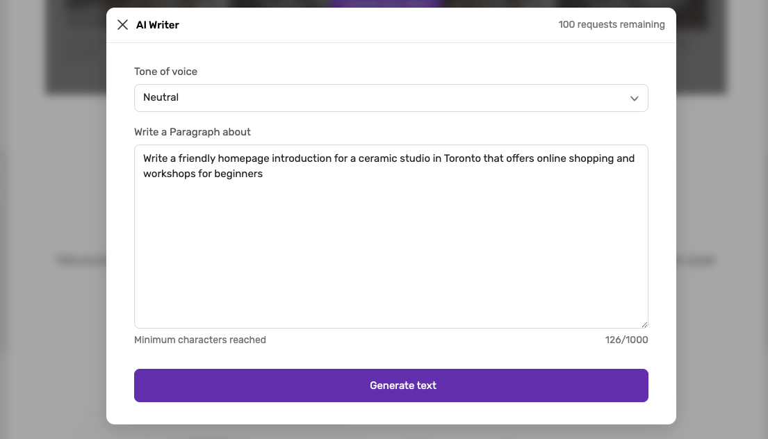Click the '100 requests remaining' text
The image size is (768, 439).
coord(611,24)
